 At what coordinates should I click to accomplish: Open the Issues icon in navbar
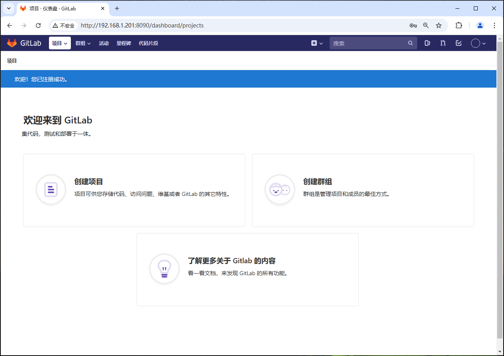[427, 43]
